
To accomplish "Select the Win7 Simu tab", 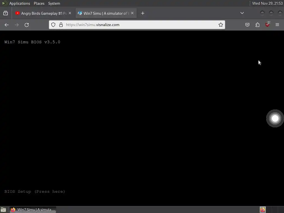I will click(106, 13).
